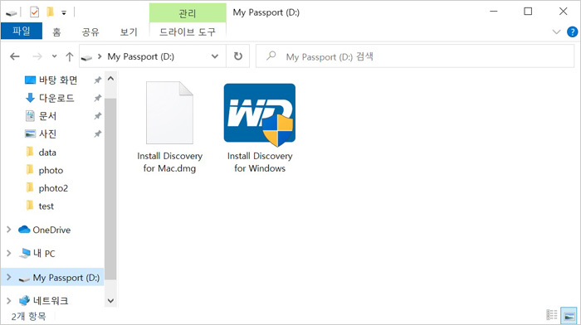Go forward with the right arrow
The width and height of the screenshot is (581, 325).
click(37, 56)
